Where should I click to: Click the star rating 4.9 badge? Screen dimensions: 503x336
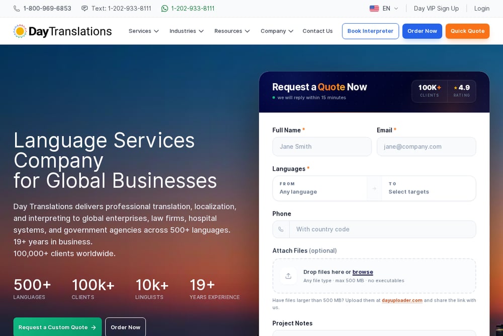tap(462, 91)
